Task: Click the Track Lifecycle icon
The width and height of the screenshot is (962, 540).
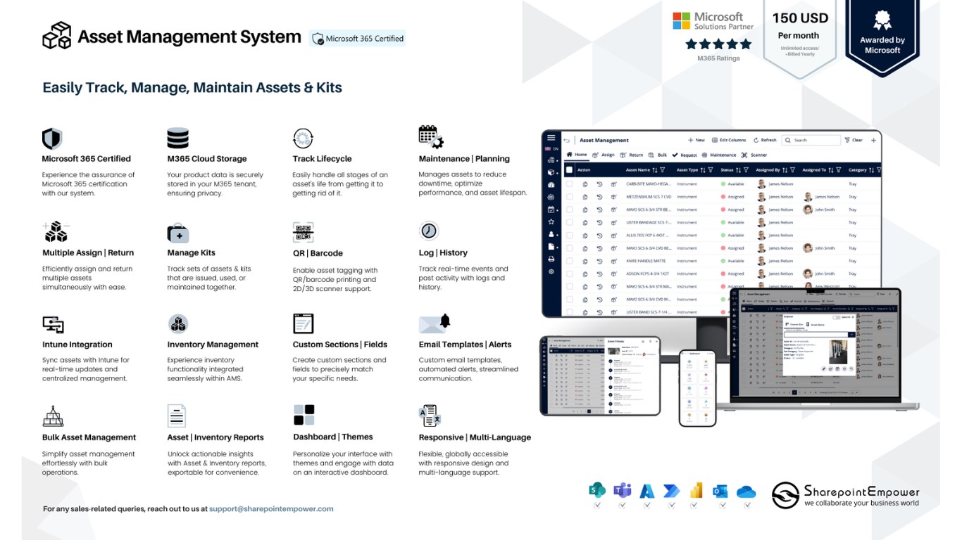Action: coord(303,138)
